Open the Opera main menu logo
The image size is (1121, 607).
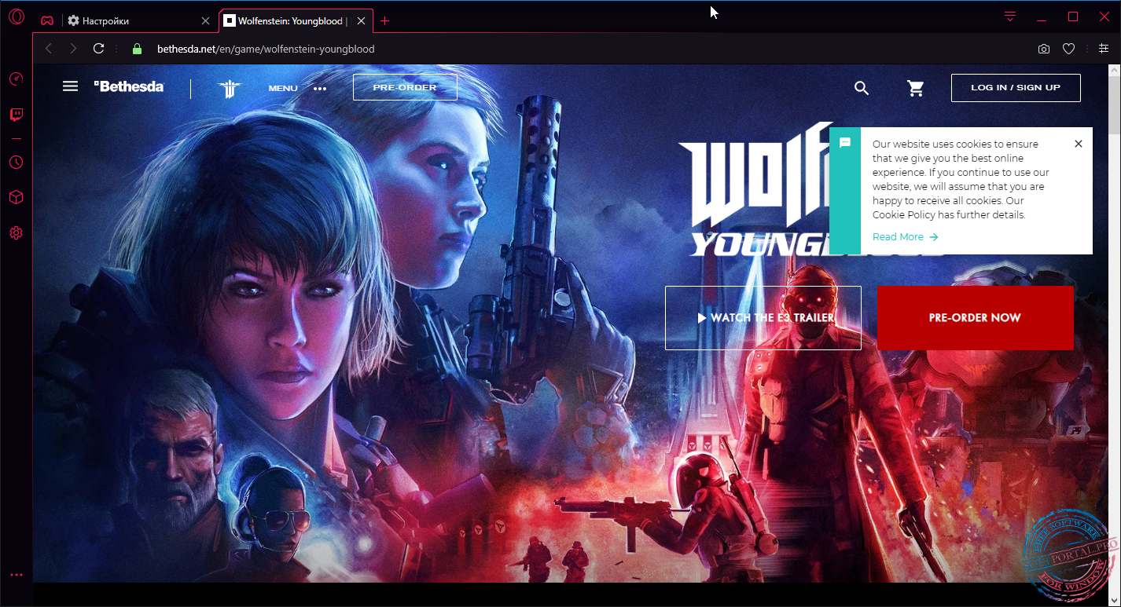coord(17,16)
